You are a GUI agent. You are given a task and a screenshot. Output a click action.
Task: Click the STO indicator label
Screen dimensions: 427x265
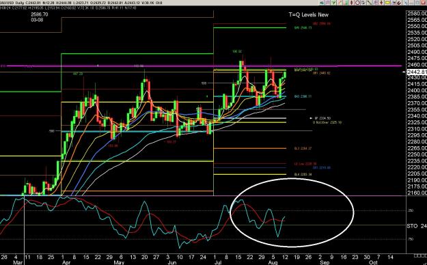[x=412, y=226]
